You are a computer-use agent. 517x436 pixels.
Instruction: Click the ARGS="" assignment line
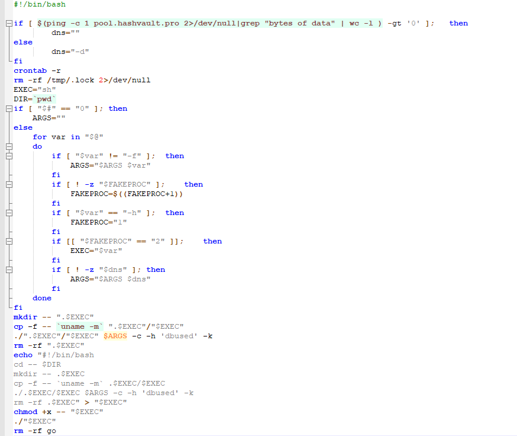(49, 118)
